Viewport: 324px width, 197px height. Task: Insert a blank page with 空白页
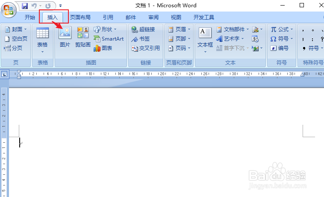coord(16,38)
